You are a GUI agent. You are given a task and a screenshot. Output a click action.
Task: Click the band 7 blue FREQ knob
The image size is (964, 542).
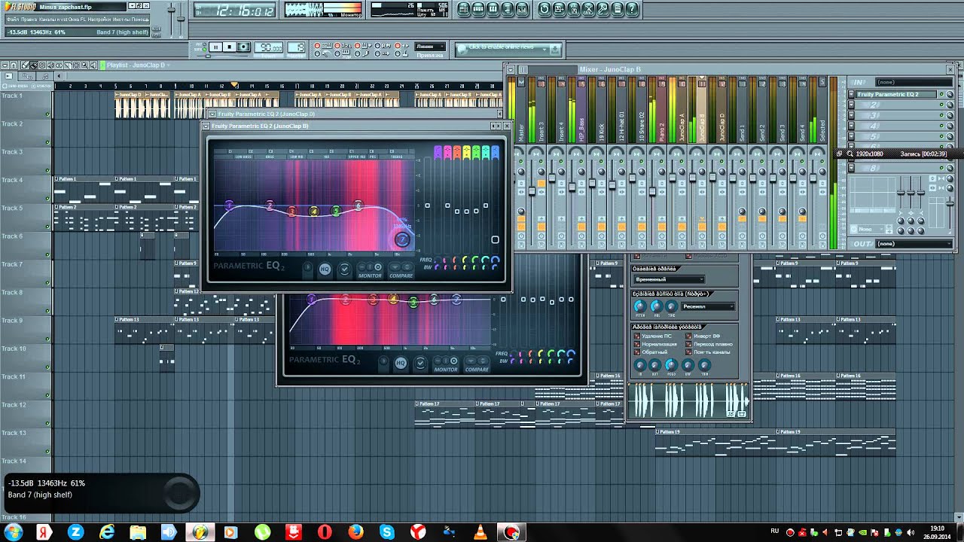click(x=495, y=259)
